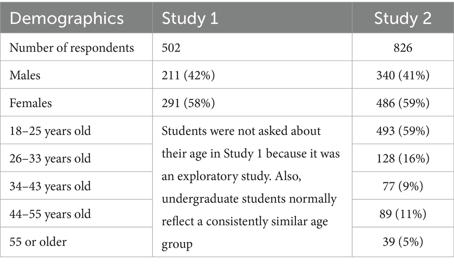
Task: Select the Study 2 column header
Action: tap(403, 19)
